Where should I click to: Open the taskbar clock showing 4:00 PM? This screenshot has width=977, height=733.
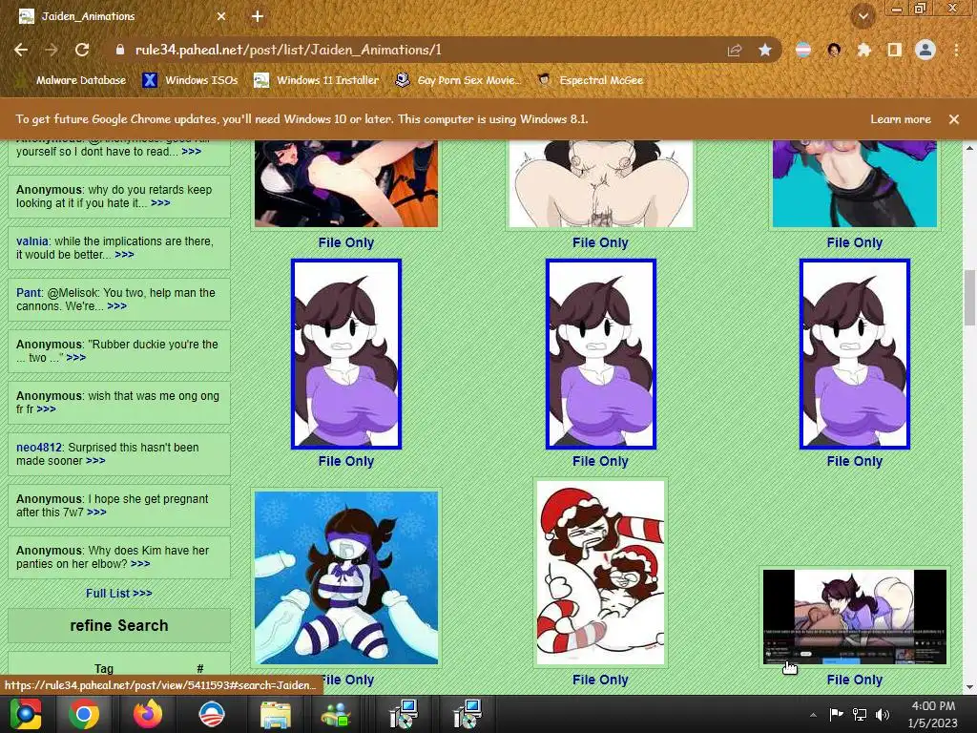tap(933, 714)
